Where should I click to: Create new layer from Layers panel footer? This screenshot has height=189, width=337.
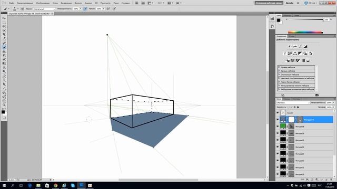[x=326, y=180]
